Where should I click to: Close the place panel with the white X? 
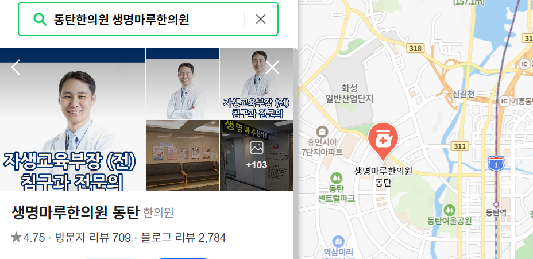(x=272, y=67)
